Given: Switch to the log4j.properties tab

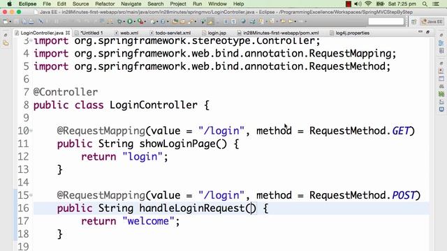Looking at the screenshot, I should [x=349, y=33].
